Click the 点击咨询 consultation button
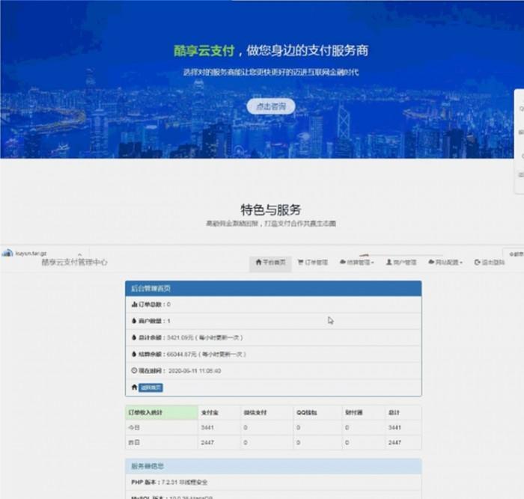This screenshot has height=499, width=524. tap(271, 106)
